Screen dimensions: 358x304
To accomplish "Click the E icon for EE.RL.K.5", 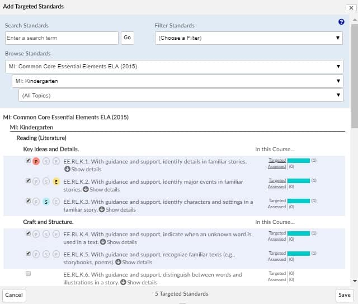I will point(56,254).
